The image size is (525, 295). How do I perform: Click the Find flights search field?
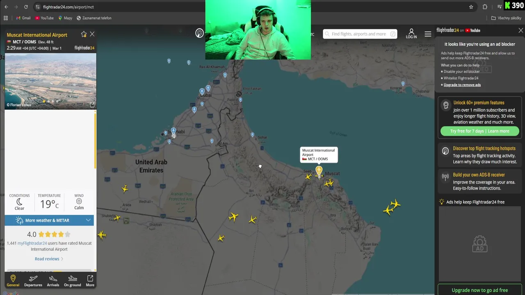click(x=360, y=34)
